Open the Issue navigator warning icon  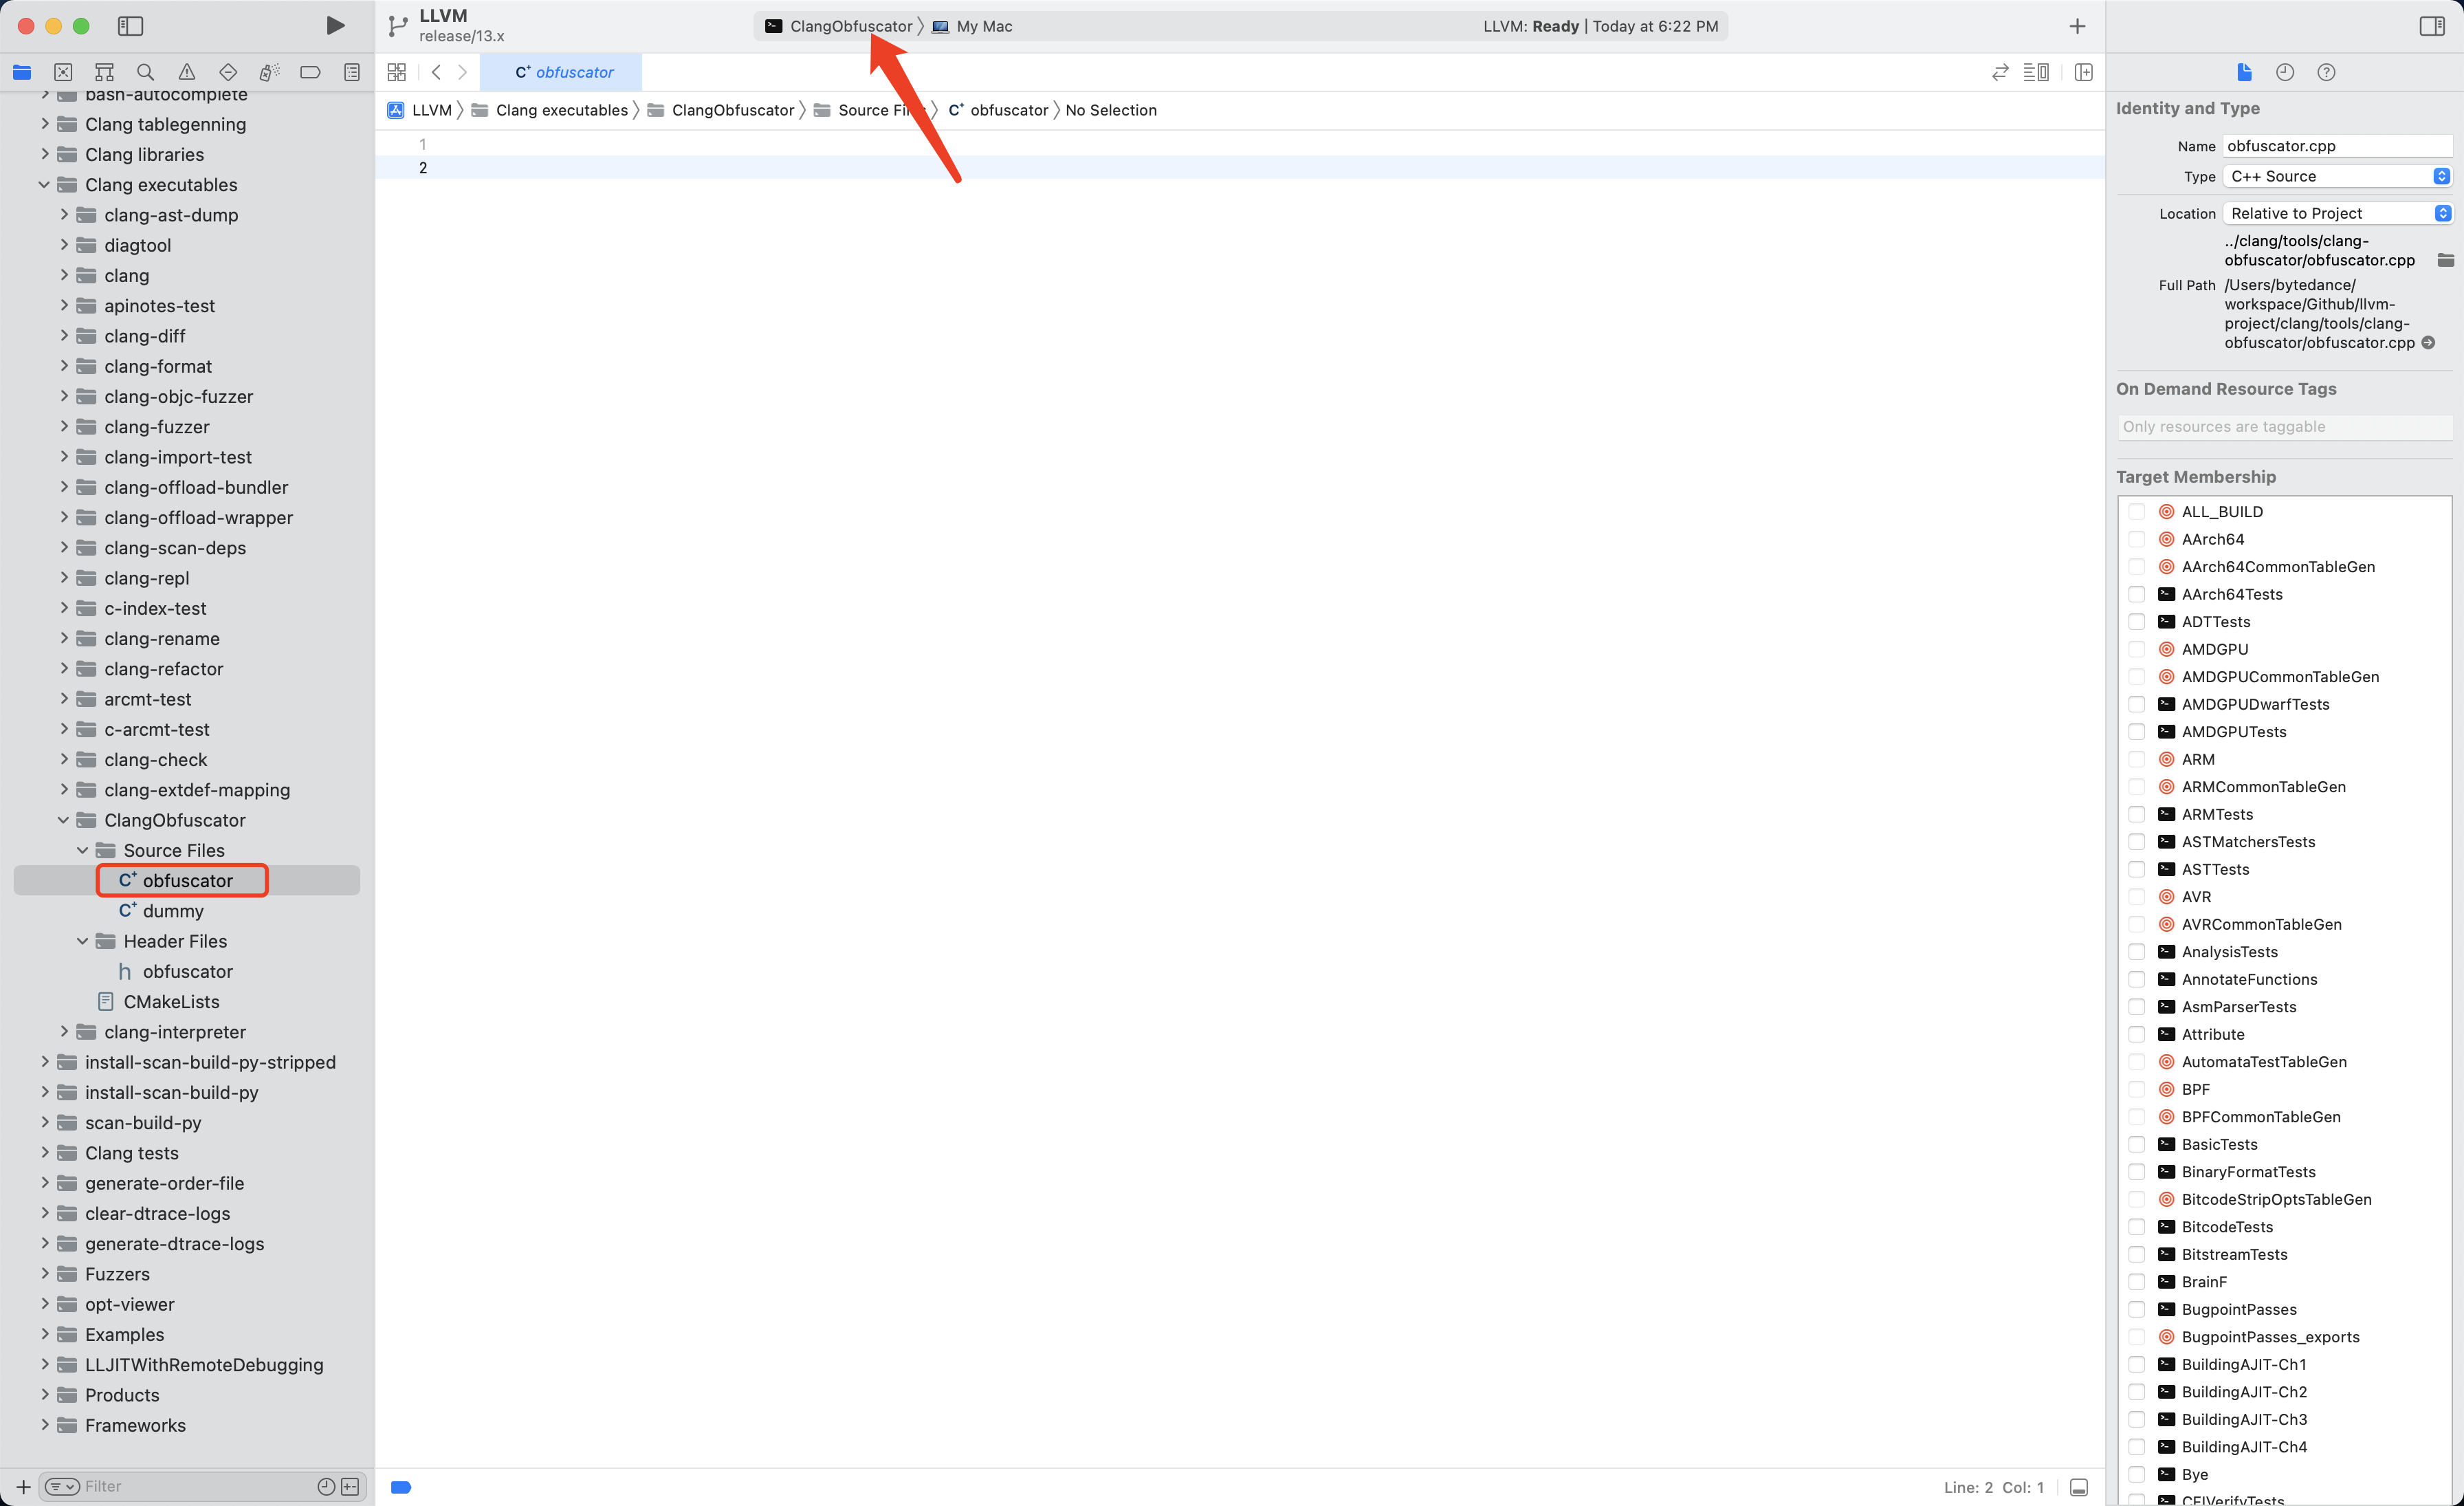click(187, 72)
